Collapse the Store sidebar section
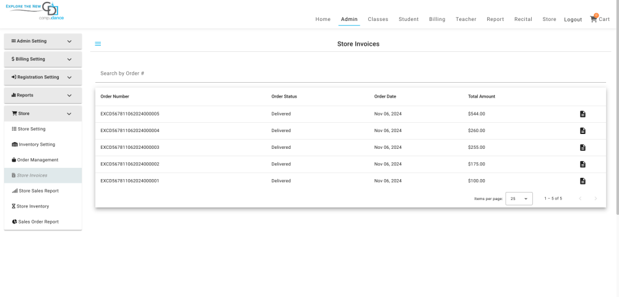The width and height of the screenshot is (619, 297). [x=43, y=114]
